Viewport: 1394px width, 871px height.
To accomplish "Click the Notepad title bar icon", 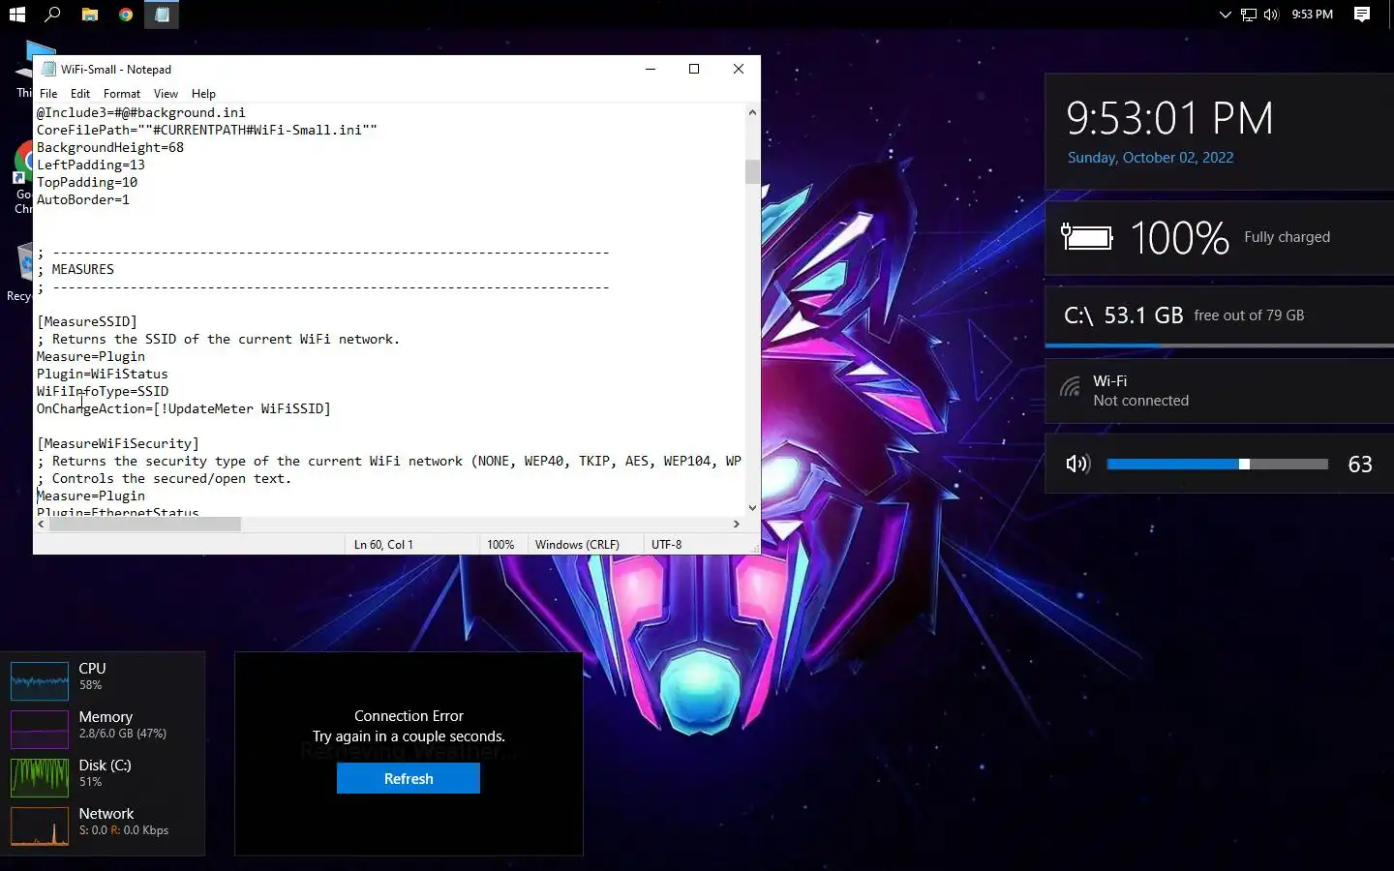I will [x=48, y=69].
